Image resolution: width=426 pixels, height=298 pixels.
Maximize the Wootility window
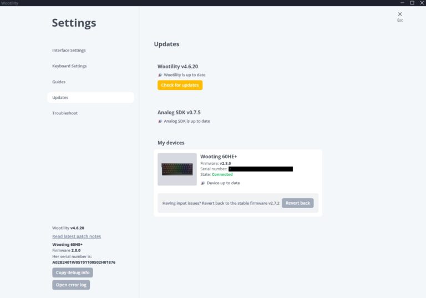point(412,3)
